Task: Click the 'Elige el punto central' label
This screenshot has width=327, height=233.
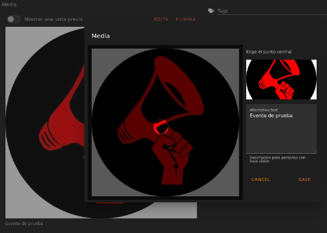Action: (x=269, y=52)
